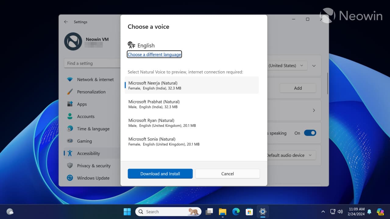Click the Download and Install button

point(160,174)
